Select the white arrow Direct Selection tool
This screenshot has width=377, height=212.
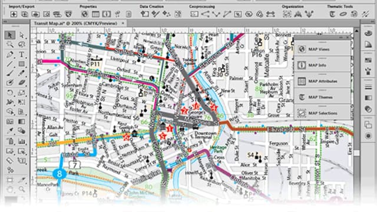22,35
